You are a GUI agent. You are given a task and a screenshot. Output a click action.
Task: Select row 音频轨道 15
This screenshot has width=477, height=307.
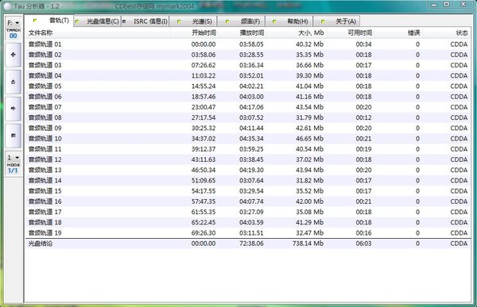(248, 191)
